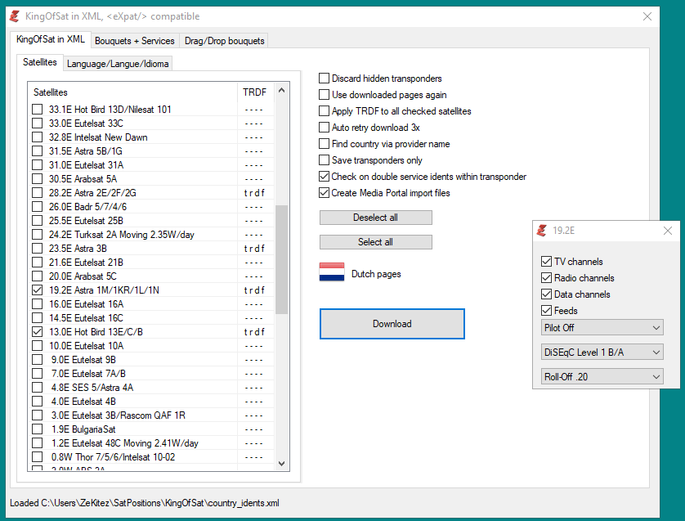Click the satellite list scroll down arrow
Screen dimensions: 685x521
[x=281, y=463]
